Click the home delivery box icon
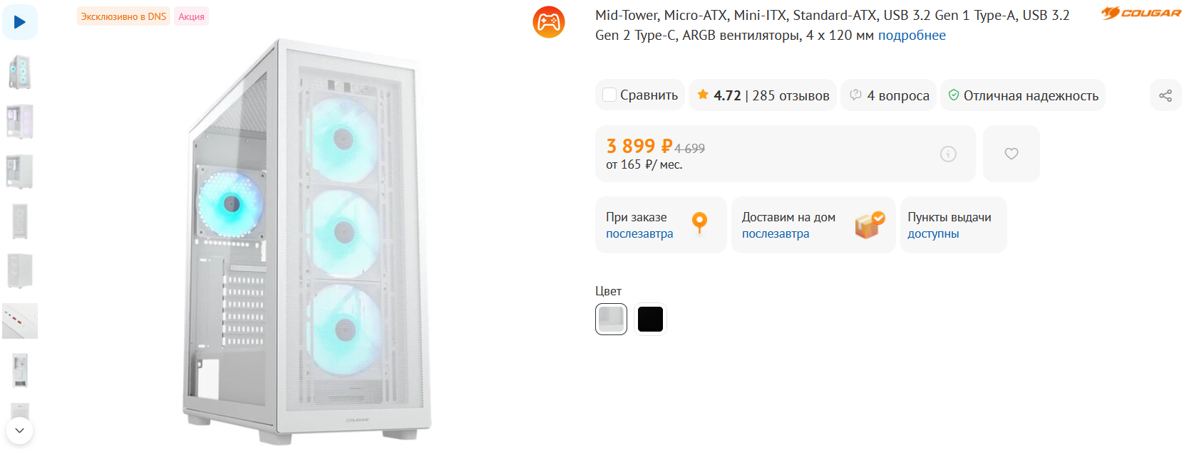The width and height of the screenshot is (1189, 459). pyautogui.click(x=869, y=225)
